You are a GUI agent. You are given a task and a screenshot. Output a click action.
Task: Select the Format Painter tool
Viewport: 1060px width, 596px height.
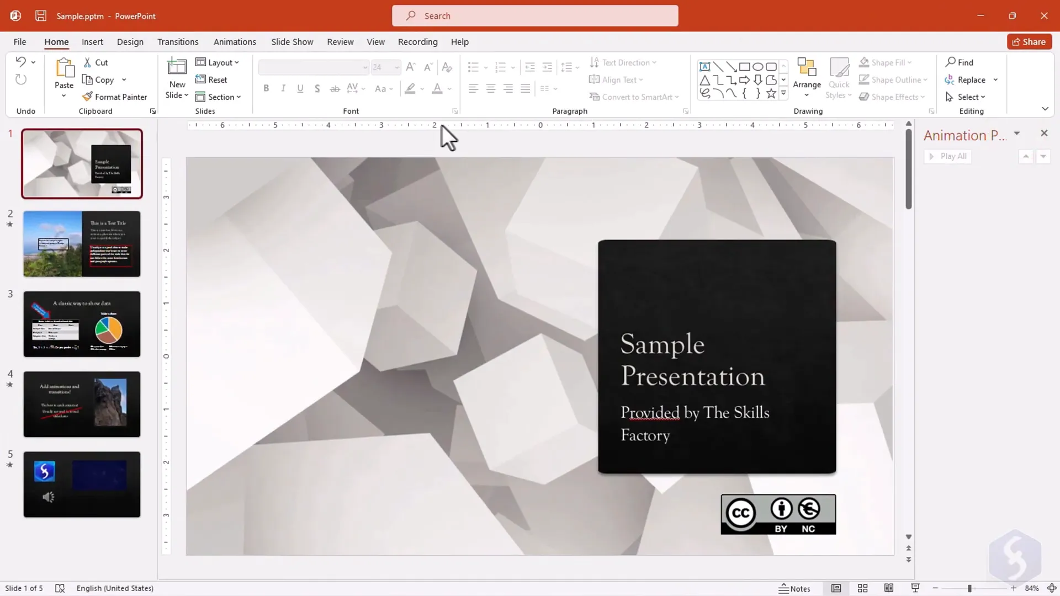[115, 97]
